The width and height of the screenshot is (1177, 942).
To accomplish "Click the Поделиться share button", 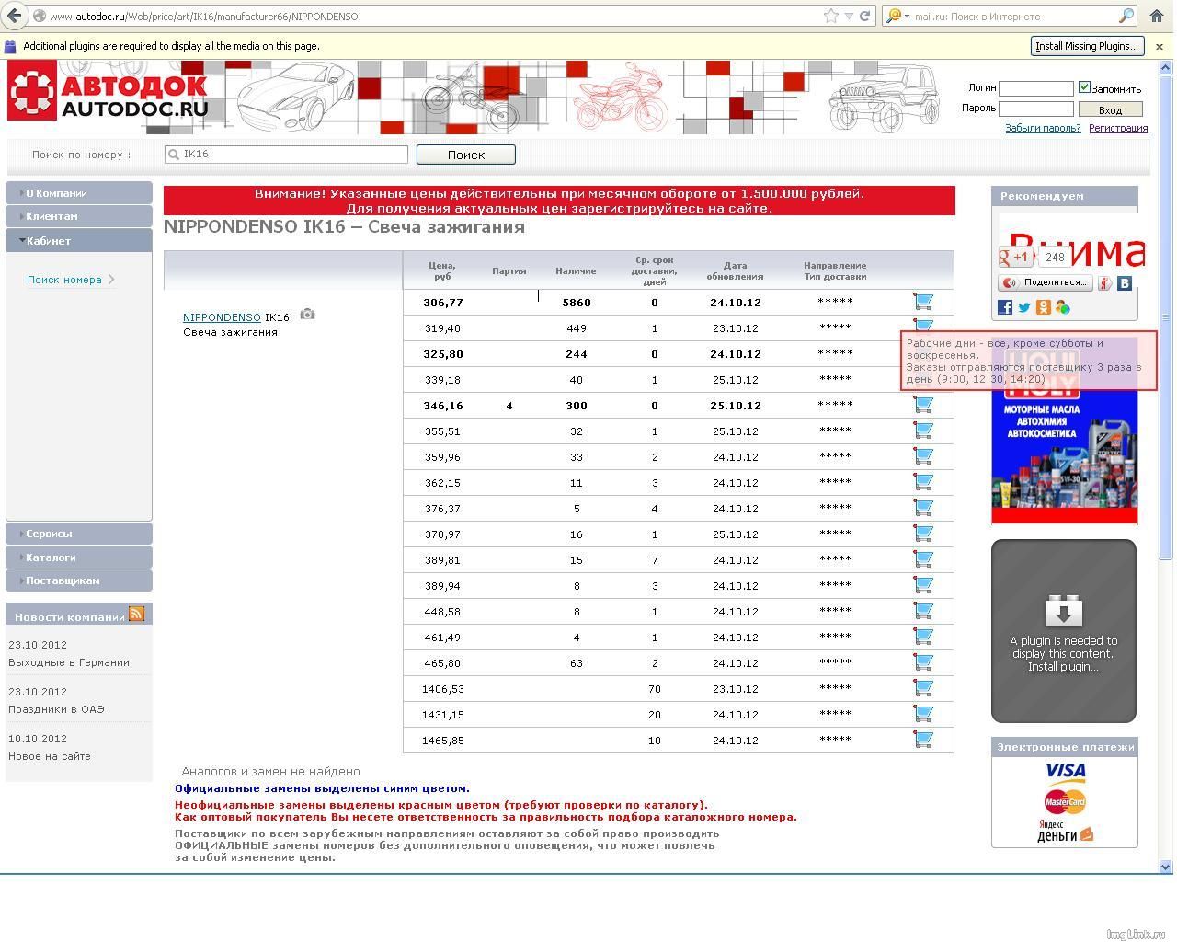I will pos(1046,283).
